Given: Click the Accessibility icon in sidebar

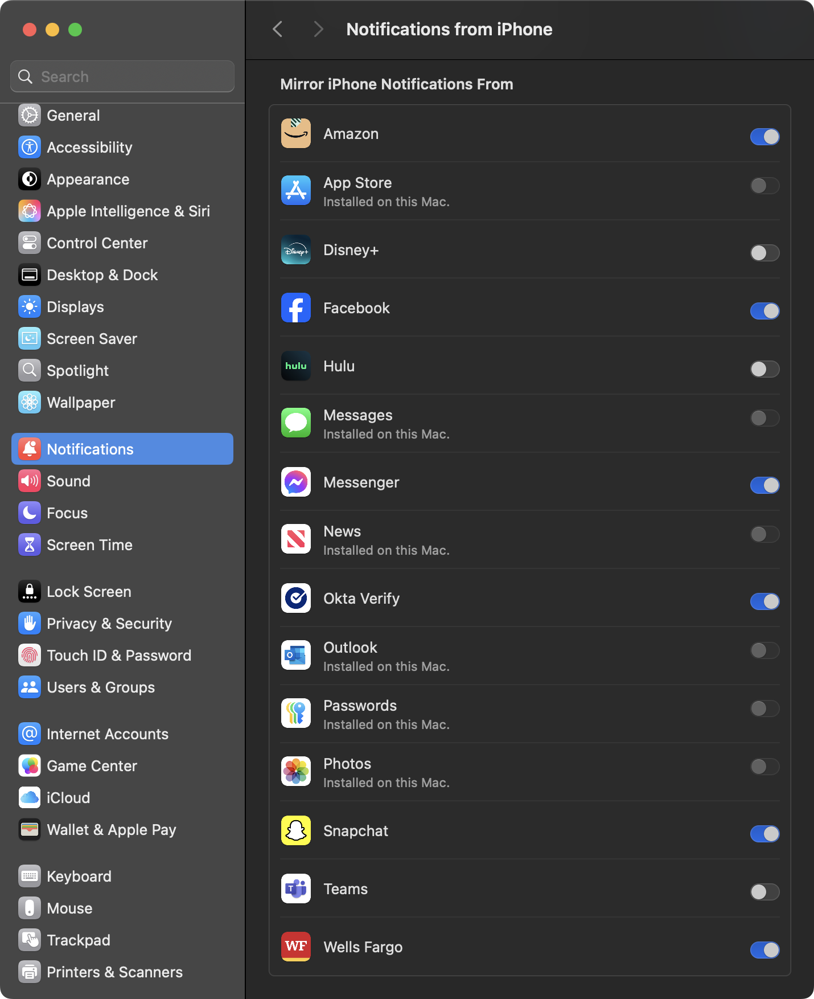Looking at the screenshot, I should (x=30, y=147).
